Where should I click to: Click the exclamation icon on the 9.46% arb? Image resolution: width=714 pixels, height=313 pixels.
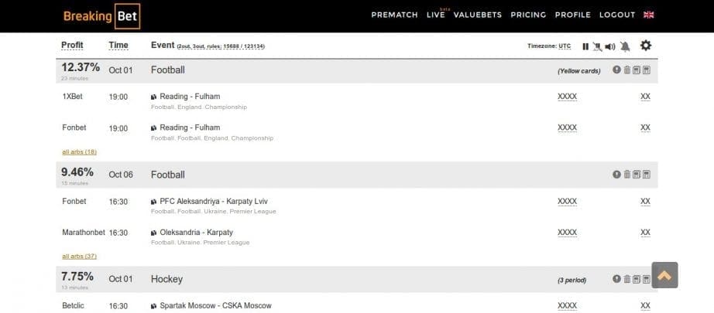(616, 175)
